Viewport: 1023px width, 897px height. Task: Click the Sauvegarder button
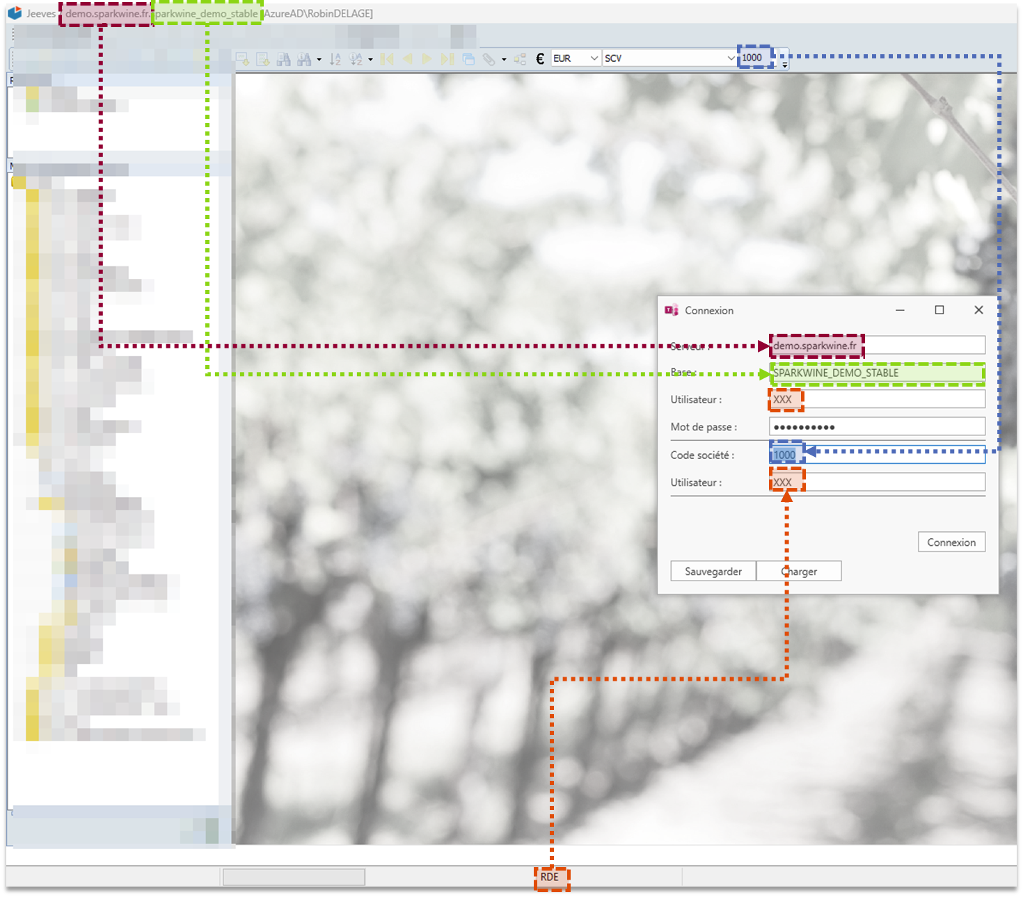713,571
